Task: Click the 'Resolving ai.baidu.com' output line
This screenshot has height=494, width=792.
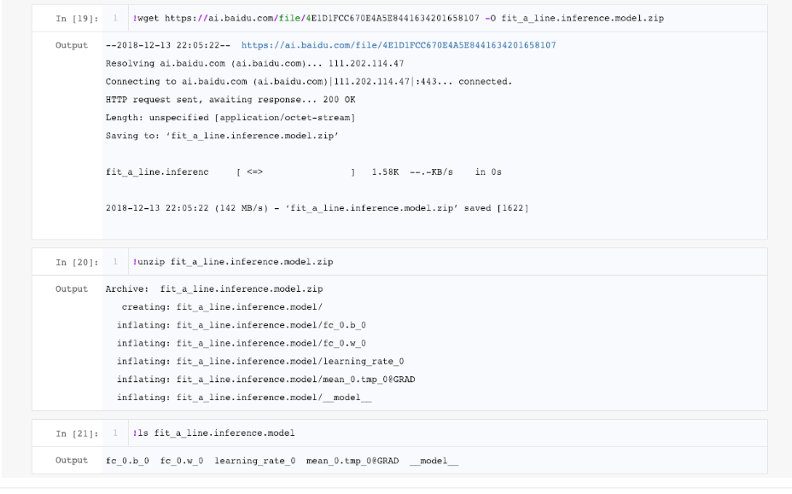Action: pos(254,63)
